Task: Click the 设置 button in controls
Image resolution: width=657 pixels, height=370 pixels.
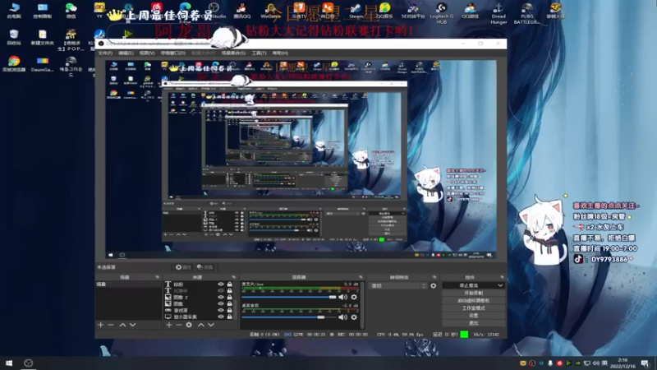Action: pos(474,316)
